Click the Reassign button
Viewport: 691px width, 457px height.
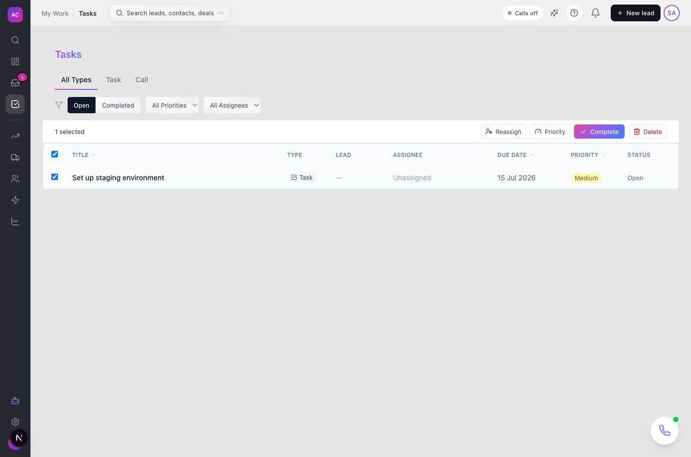coord(503,132)
